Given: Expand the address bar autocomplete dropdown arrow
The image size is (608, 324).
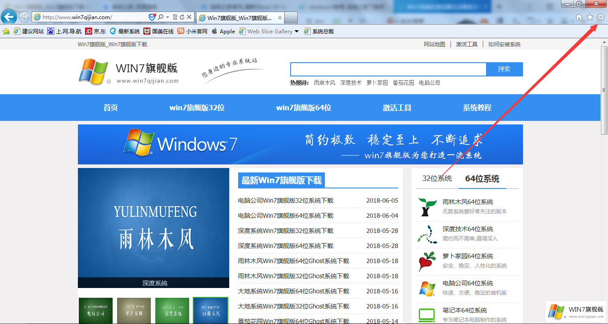Looking at the screenshot, I should [x=167, y=17].
